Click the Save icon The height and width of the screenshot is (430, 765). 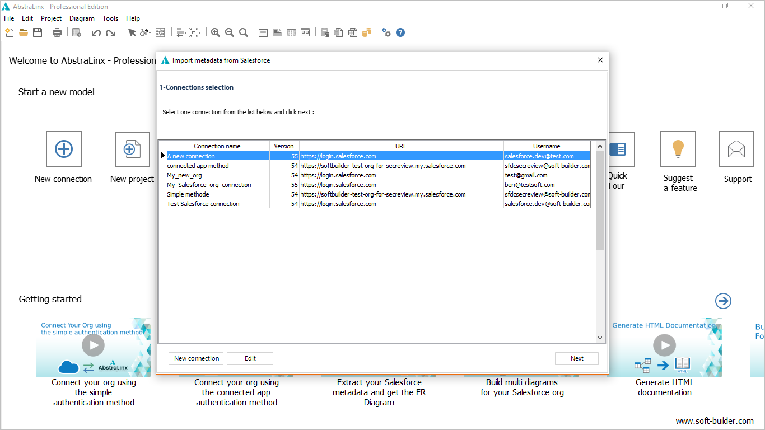pyautogui.click(x=38, y=32)
